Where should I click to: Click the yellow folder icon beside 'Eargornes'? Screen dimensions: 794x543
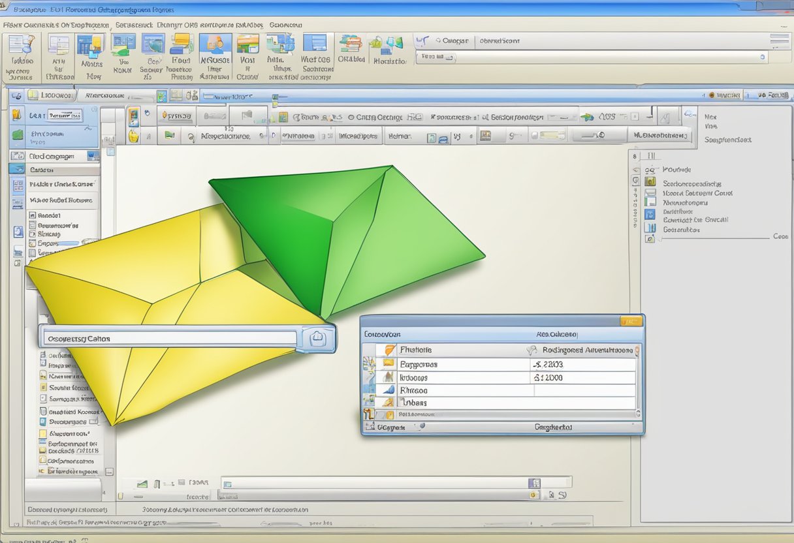(x=389, y=364)
